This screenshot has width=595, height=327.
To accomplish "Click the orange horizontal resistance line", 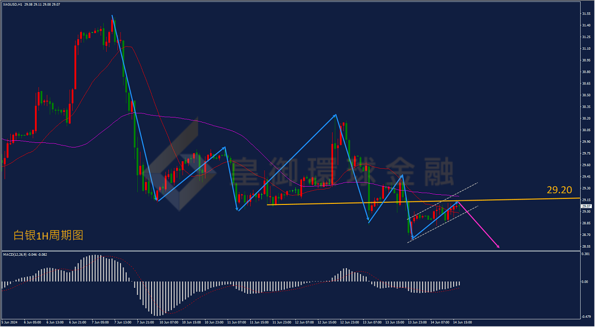I will pyautogui.click(x=423, y=201).
